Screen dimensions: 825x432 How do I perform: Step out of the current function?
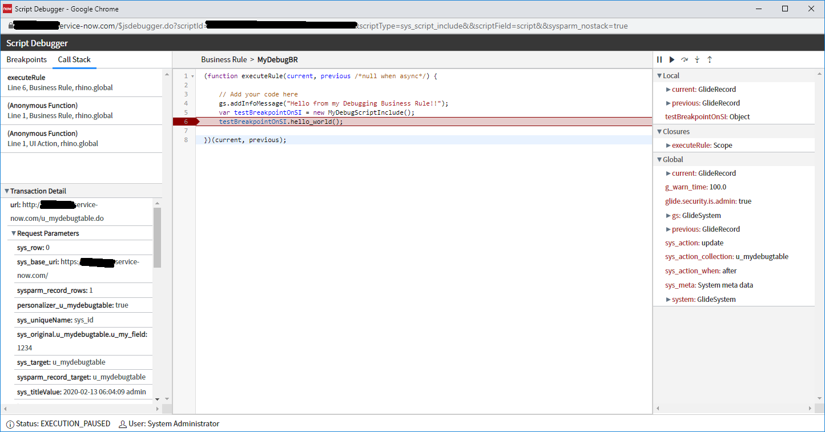[710, 59]
